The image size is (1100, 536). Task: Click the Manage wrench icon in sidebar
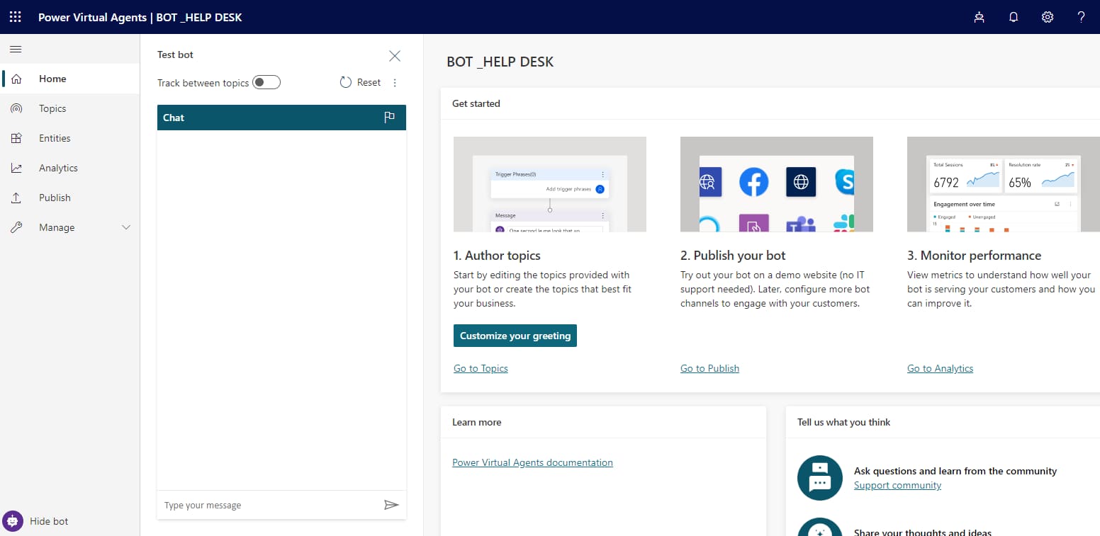pos(16,227)
